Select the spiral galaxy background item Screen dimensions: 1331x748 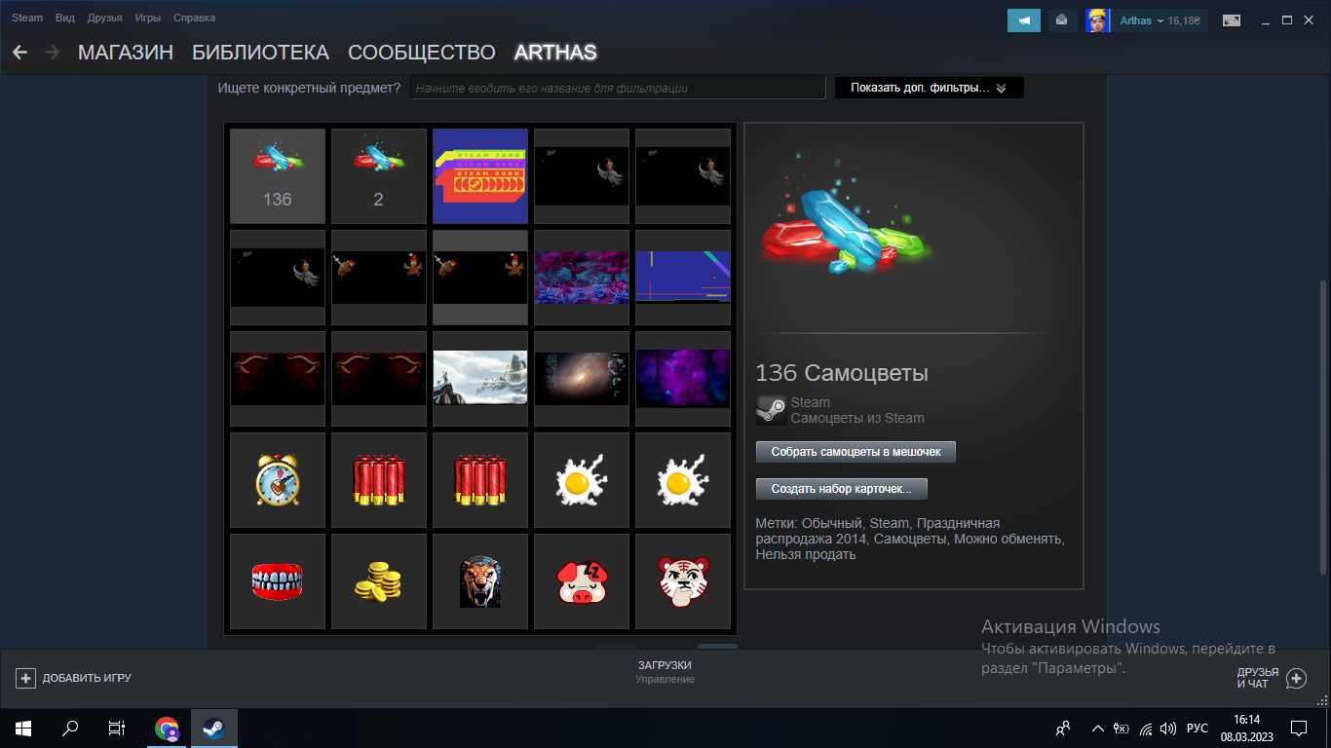(582, 379)
